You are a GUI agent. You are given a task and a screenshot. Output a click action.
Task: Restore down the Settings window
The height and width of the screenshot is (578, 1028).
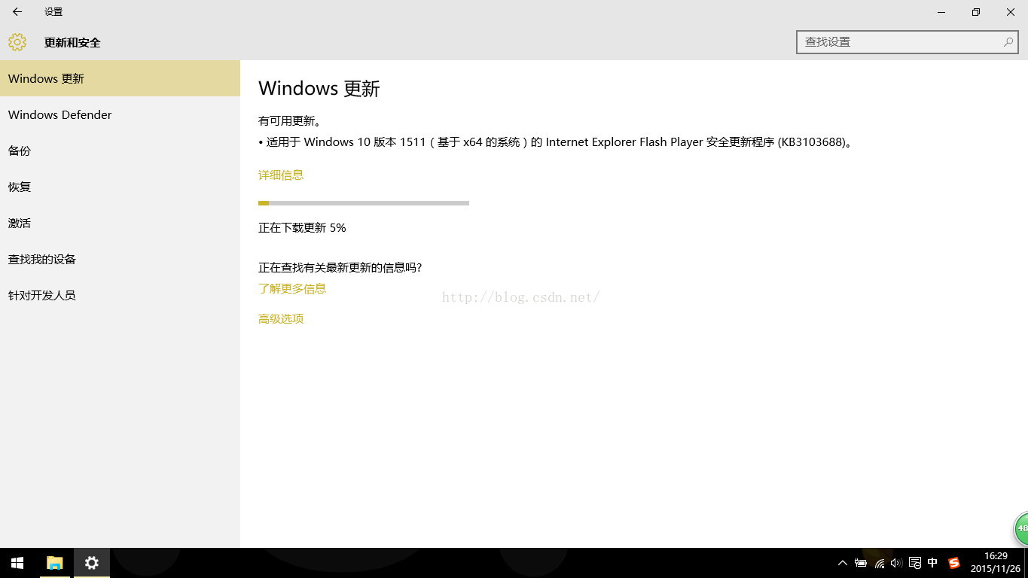tap(976, 12)
